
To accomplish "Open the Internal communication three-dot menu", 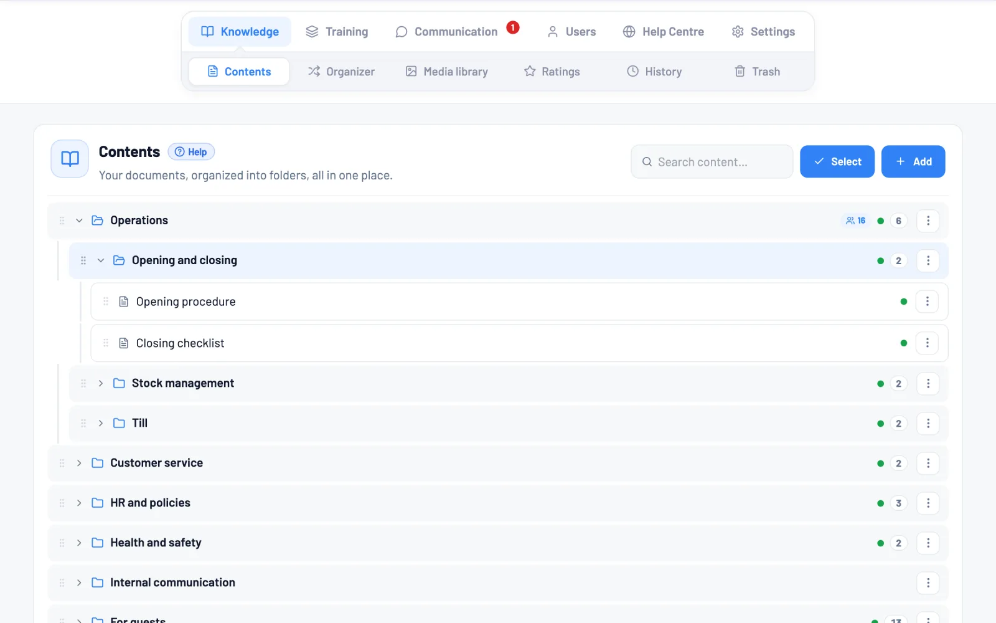I will 928,583.
